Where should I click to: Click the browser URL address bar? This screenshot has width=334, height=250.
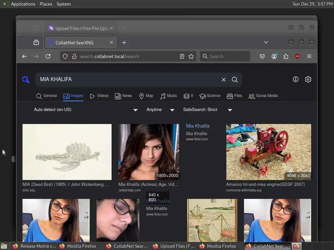pyautogui.click(x=128, y=56)
